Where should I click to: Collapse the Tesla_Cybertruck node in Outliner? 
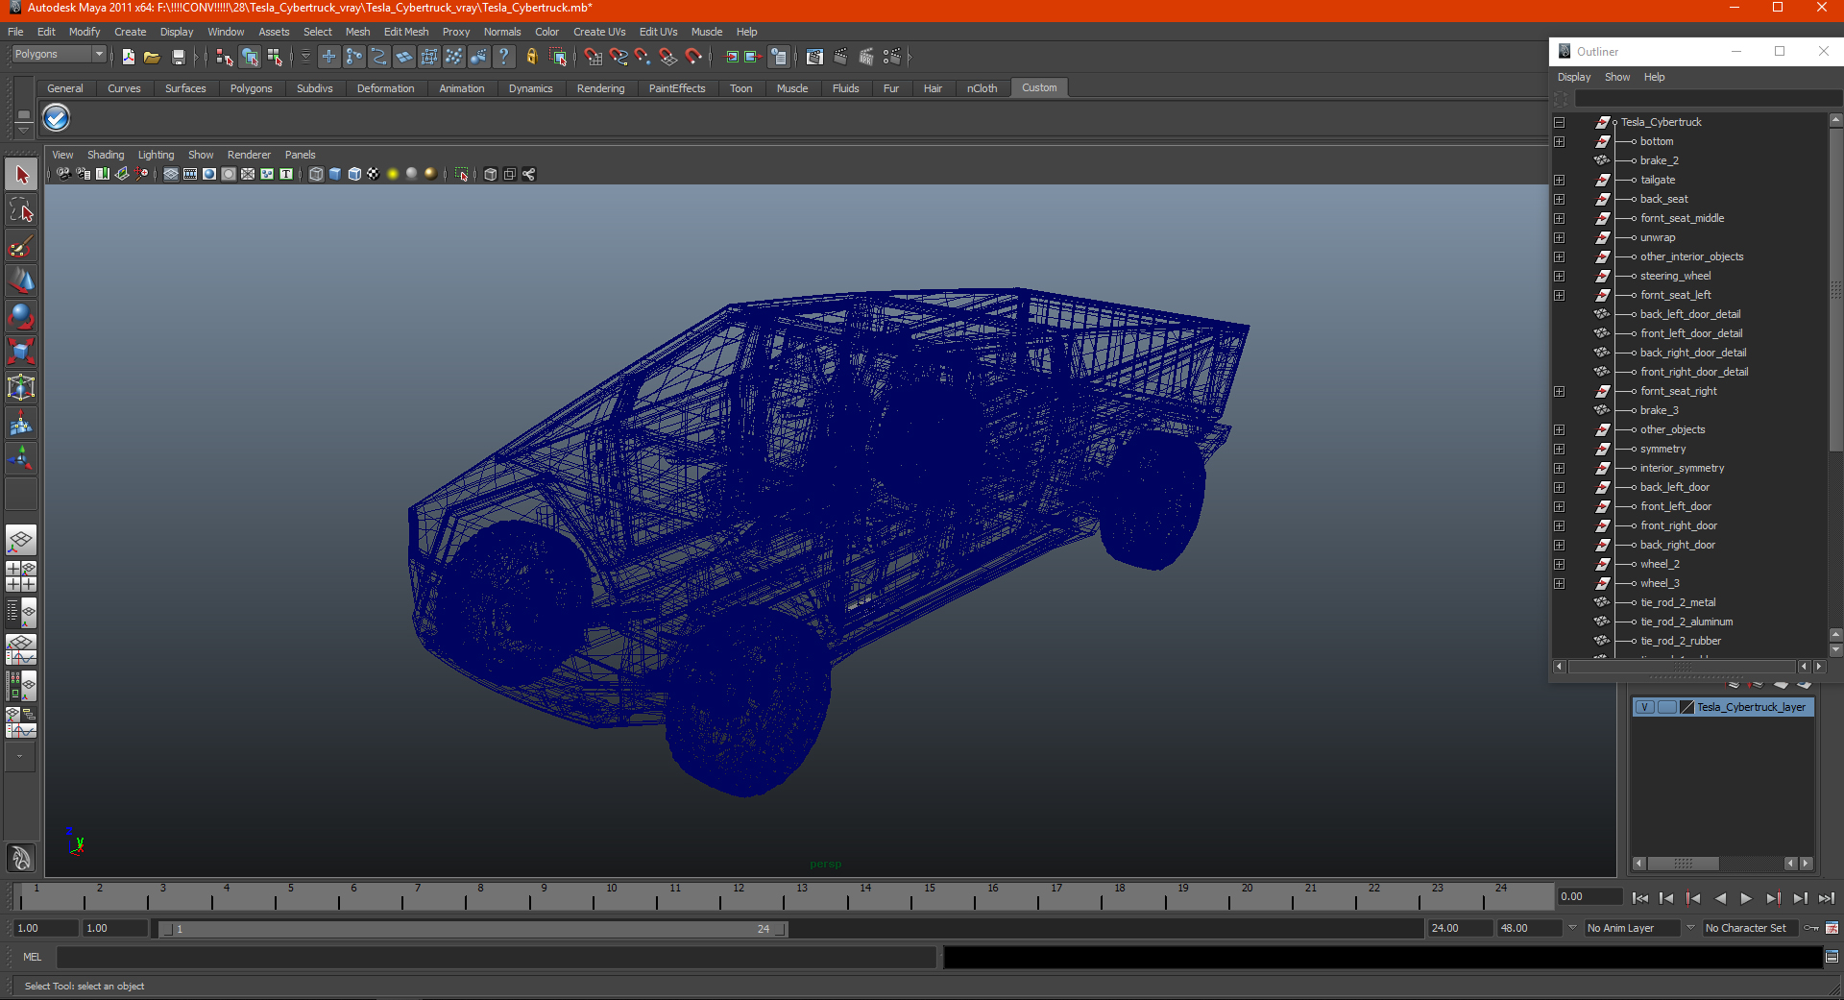1559,122
